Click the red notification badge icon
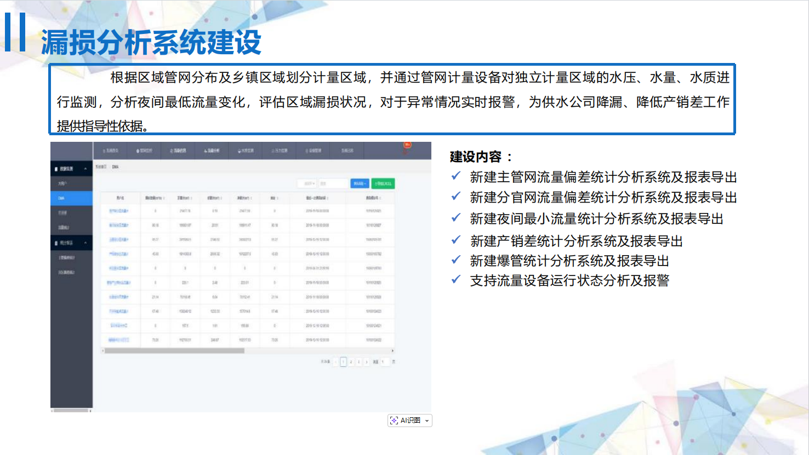Screen dimensions: 809x455 [x=407, y=145]
